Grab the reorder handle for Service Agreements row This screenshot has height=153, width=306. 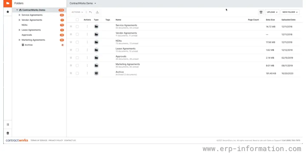pyautogui.click(x=71, y=27)
